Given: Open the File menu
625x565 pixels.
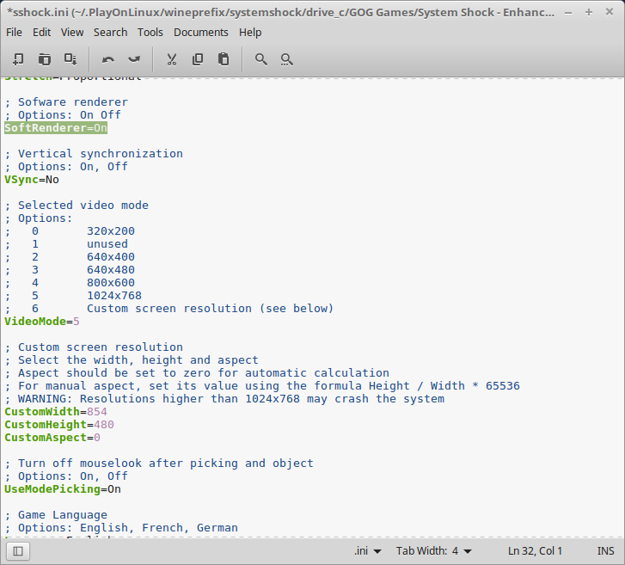Looking at the screenshot, I should tap(14, 33).
